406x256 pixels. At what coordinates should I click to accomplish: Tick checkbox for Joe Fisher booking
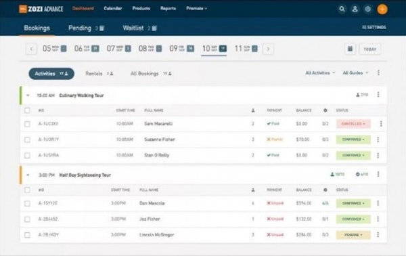[x=27, y=219]
